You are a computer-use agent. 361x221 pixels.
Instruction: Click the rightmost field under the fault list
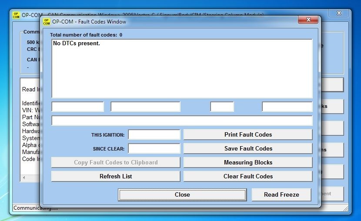point(287,107)
